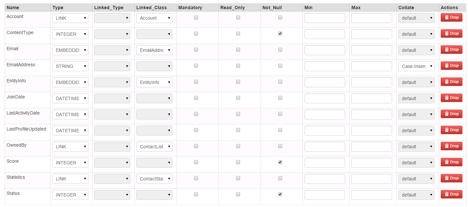Click Min field for OwnedBy
This screenshot has height=207, width=468.
coord(325,147)
